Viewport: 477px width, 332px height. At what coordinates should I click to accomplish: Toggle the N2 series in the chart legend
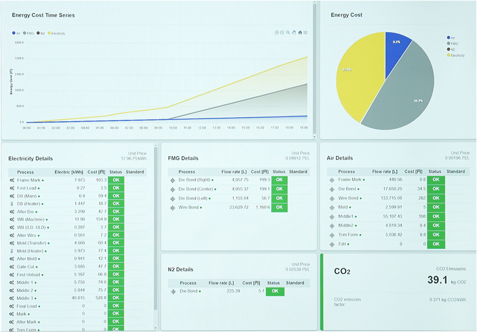tap(41, 33)
